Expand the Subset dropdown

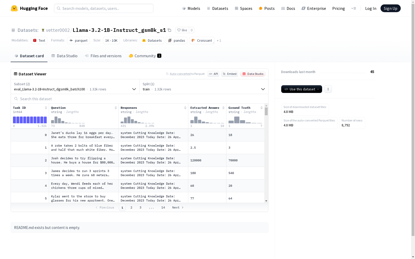click(75, 87)
